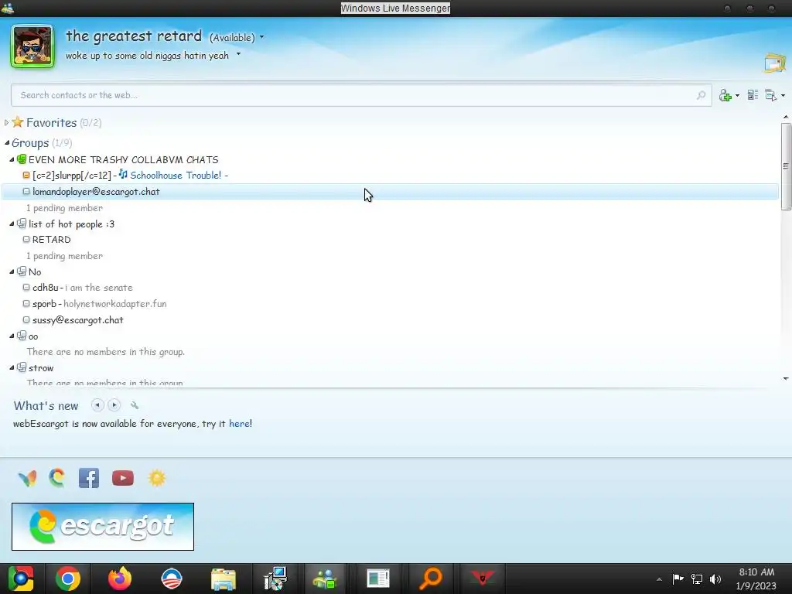The width and height of the screenshot is (792, 594).
Task: Open What's new settings wrench
Action: tap(135, 405)
